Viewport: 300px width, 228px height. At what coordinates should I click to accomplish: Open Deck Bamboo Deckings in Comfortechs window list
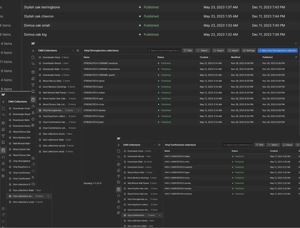point(142,178)
